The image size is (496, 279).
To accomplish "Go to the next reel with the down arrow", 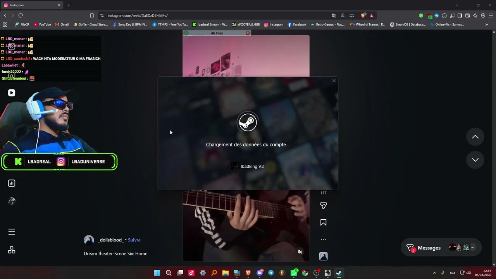I will click(x=475, y=160).
